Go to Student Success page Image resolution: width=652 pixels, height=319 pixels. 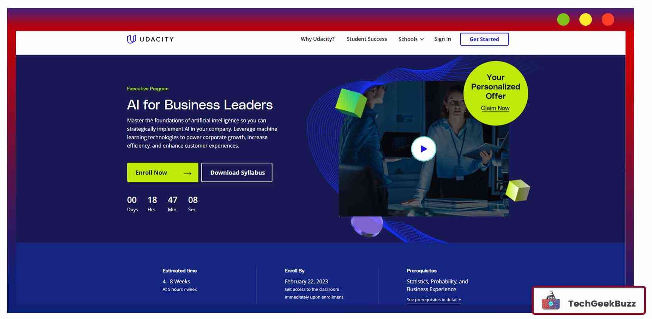point(366,39)
